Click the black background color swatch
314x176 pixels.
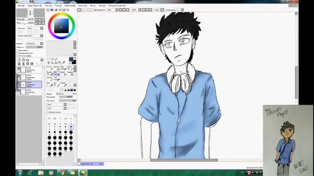[74, 62]
